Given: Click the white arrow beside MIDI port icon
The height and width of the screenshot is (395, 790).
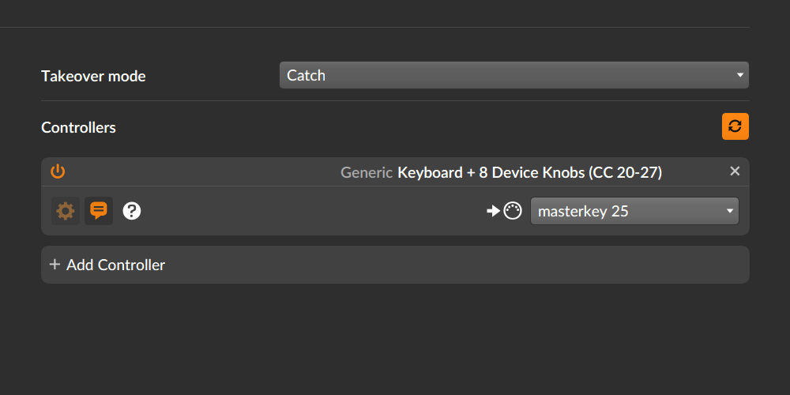Looking at the screenshot, I should coord(493,211).
